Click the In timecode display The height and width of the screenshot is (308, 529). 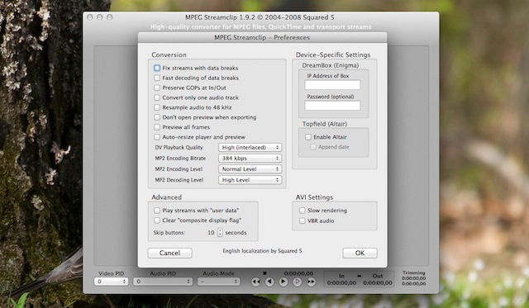[341, 283]
